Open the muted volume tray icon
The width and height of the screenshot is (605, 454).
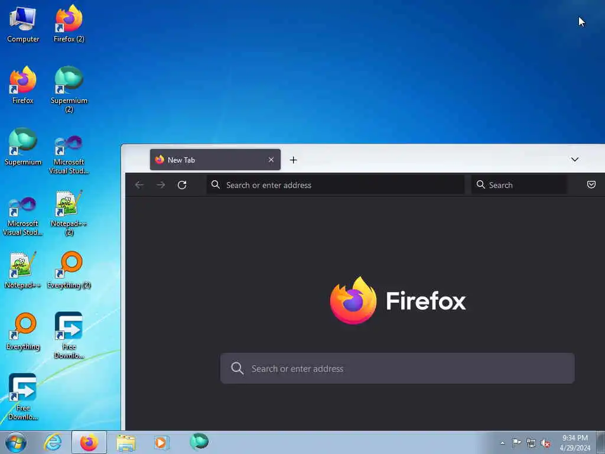coord(545,443)
